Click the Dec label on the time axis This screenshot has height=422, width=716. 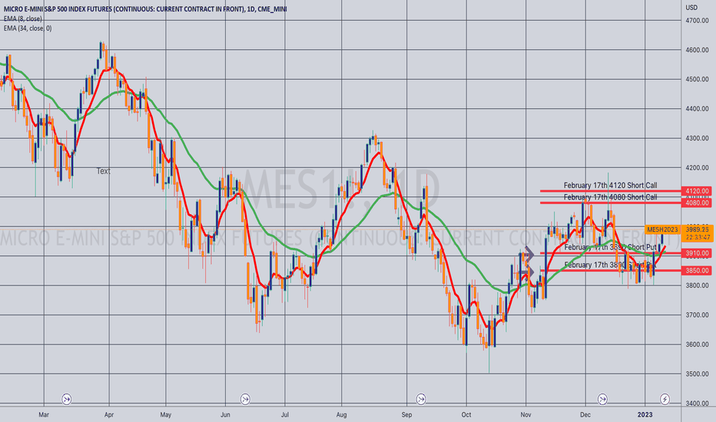[x=585, y=414]
